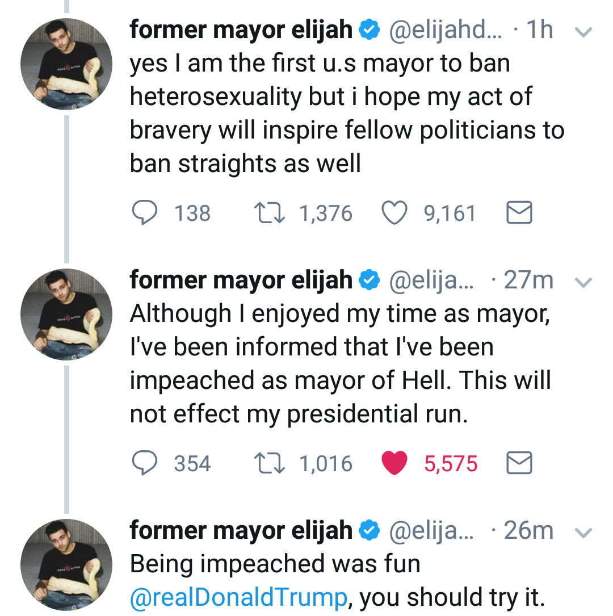Open options chevron on the 27m tweet

tap(583, 282)
